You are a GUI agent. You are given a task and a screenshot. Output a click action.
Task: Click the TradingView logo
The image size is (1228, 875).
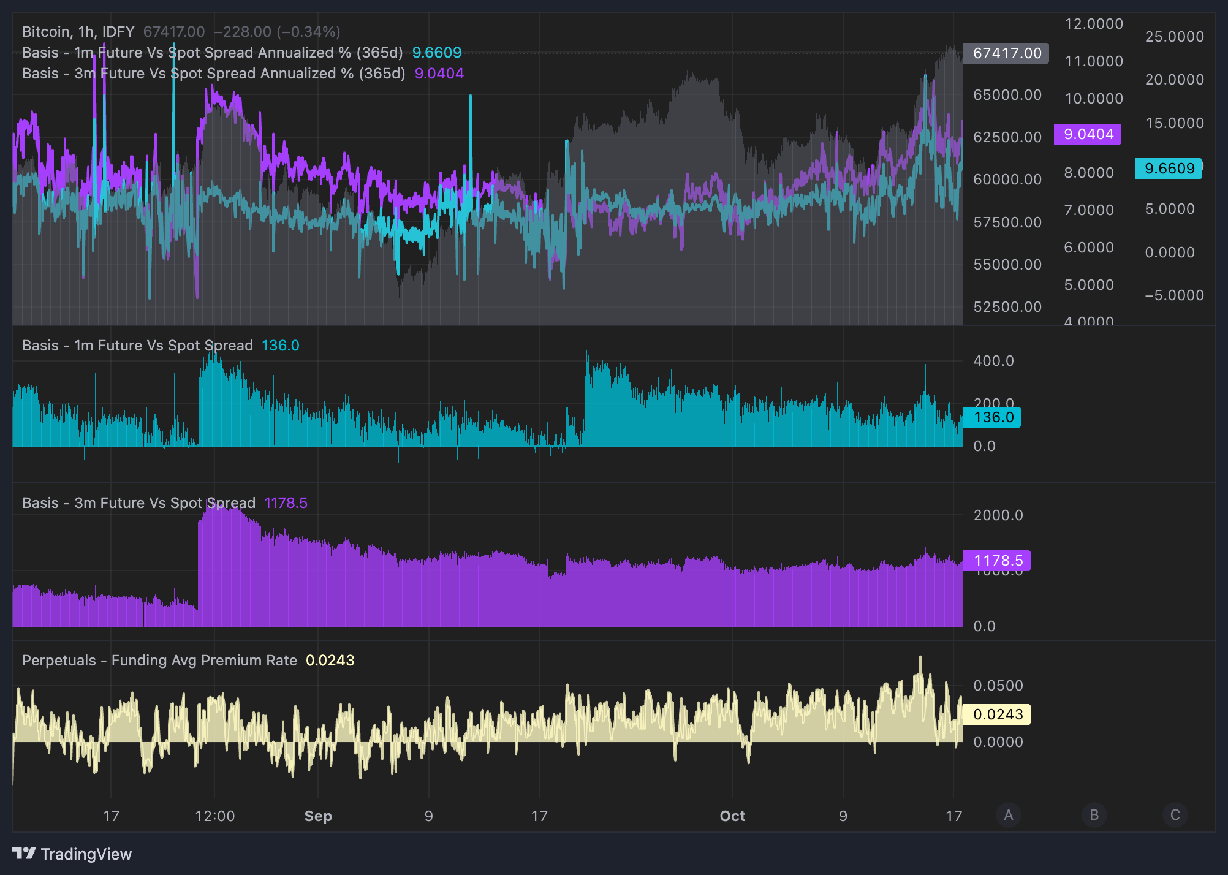point(25,853)
